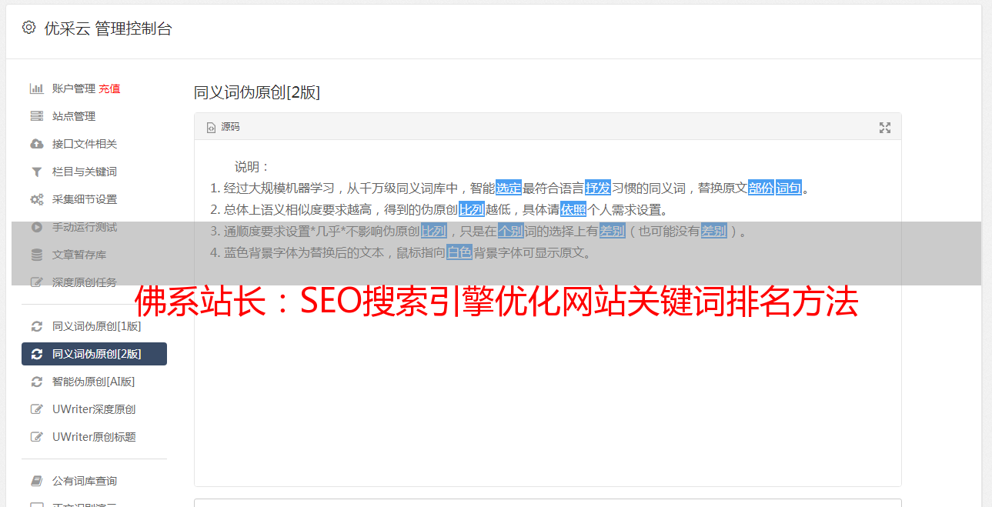Click the 公有词库查询 book icon

pyautogui.click(x=36, y=481)
